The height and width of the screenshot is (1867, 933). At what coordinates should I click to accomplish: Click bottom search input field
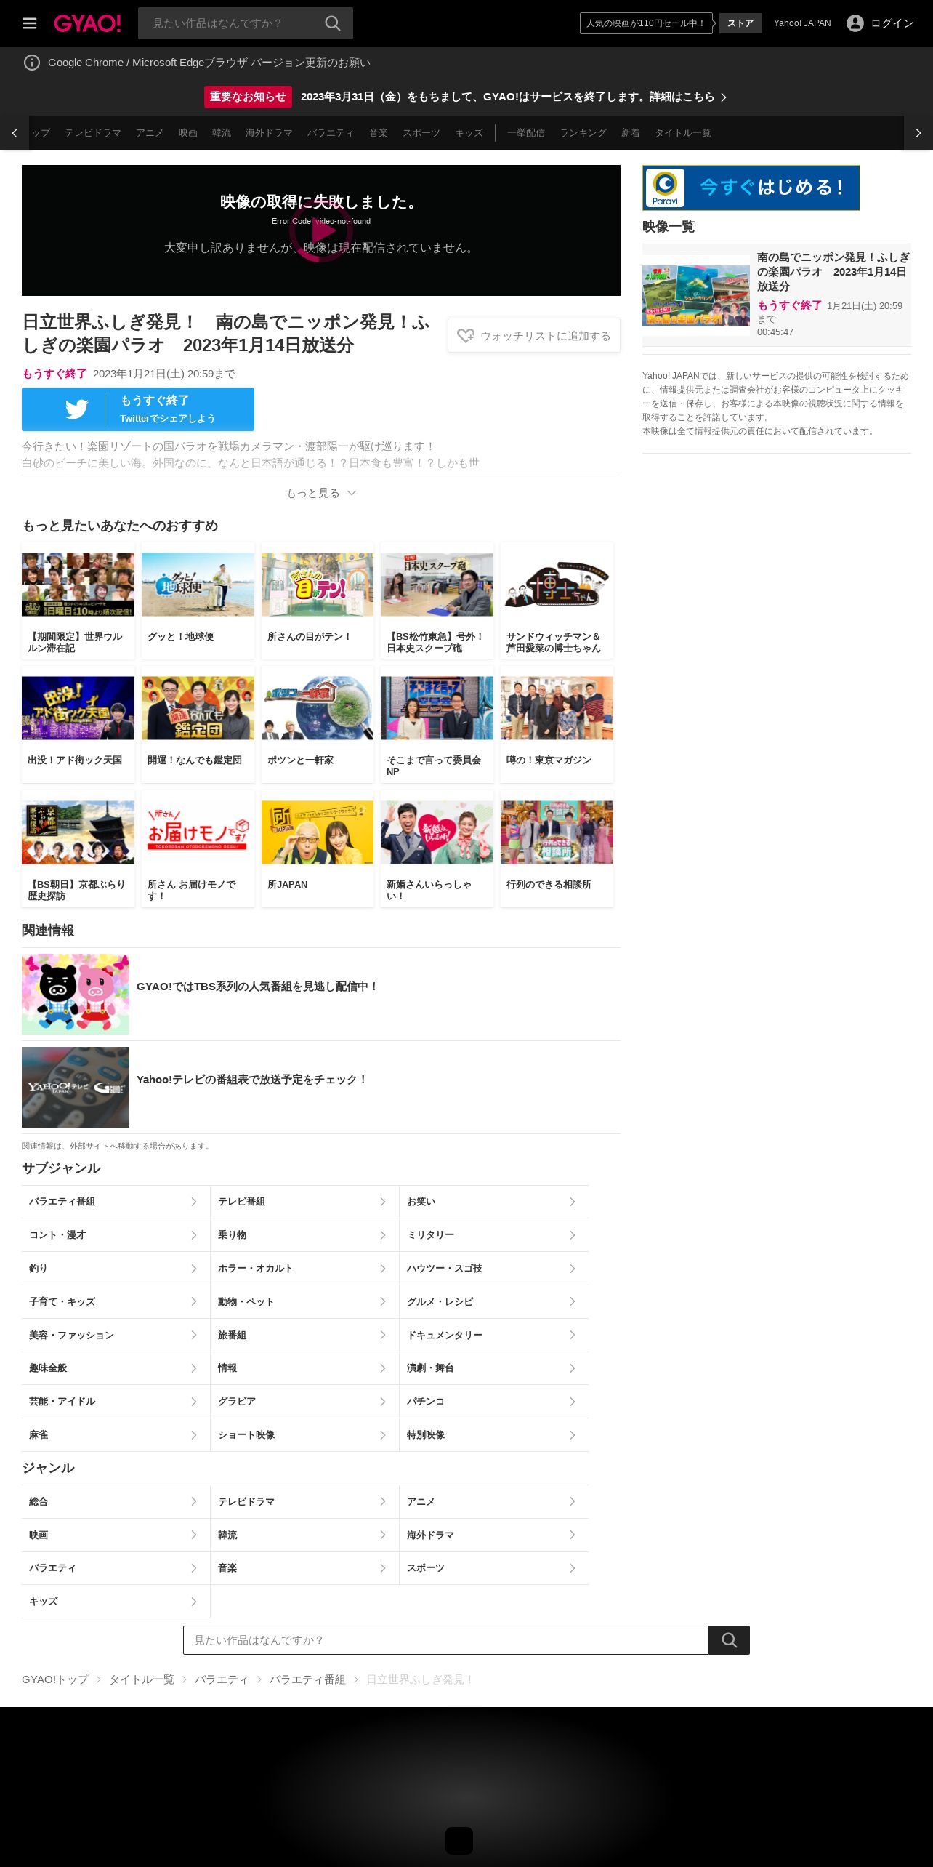click(x=446, y=1640)
